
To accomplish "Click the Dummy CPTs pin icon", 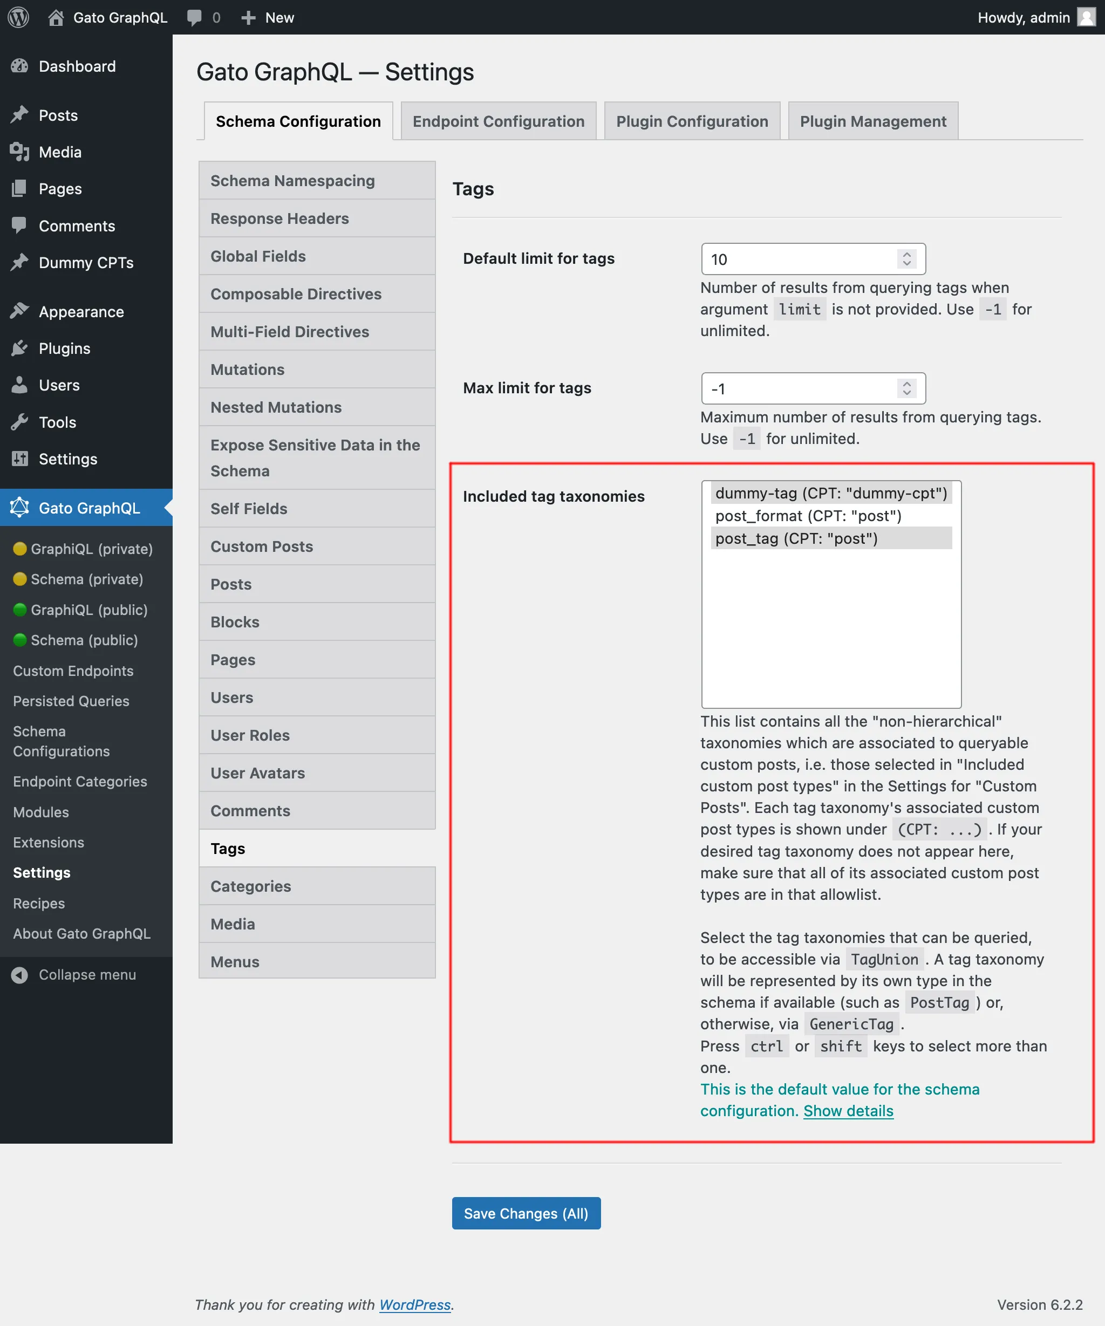I will point(19,262).
